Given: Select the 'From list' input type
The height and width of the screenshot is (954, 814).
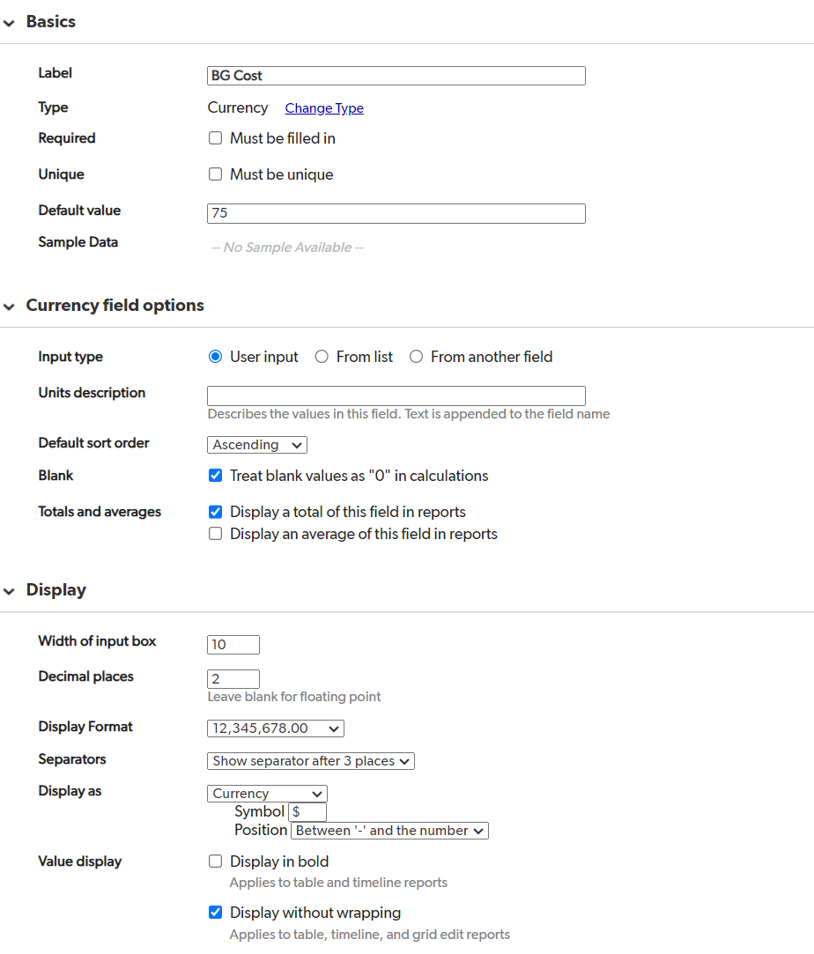Looking at the screenshot, I should 322,357.
